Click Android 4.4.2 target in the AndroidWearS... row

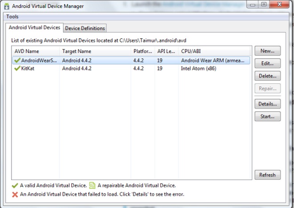[77, 61]
